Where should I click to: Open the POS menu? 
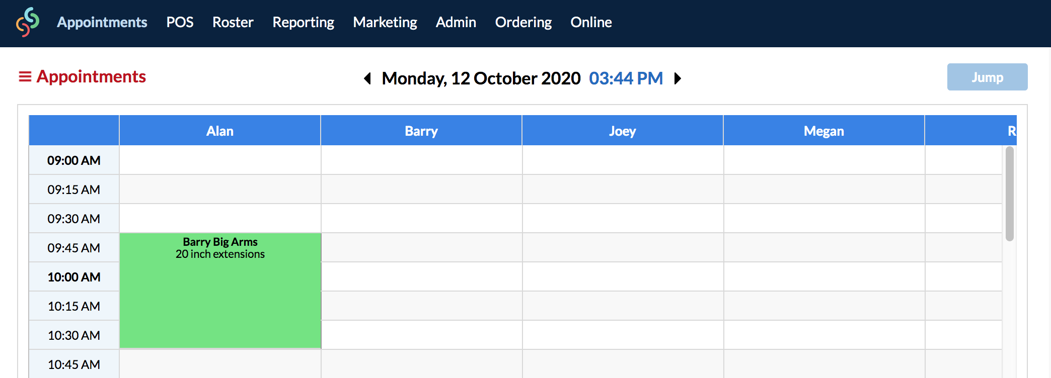180,22
